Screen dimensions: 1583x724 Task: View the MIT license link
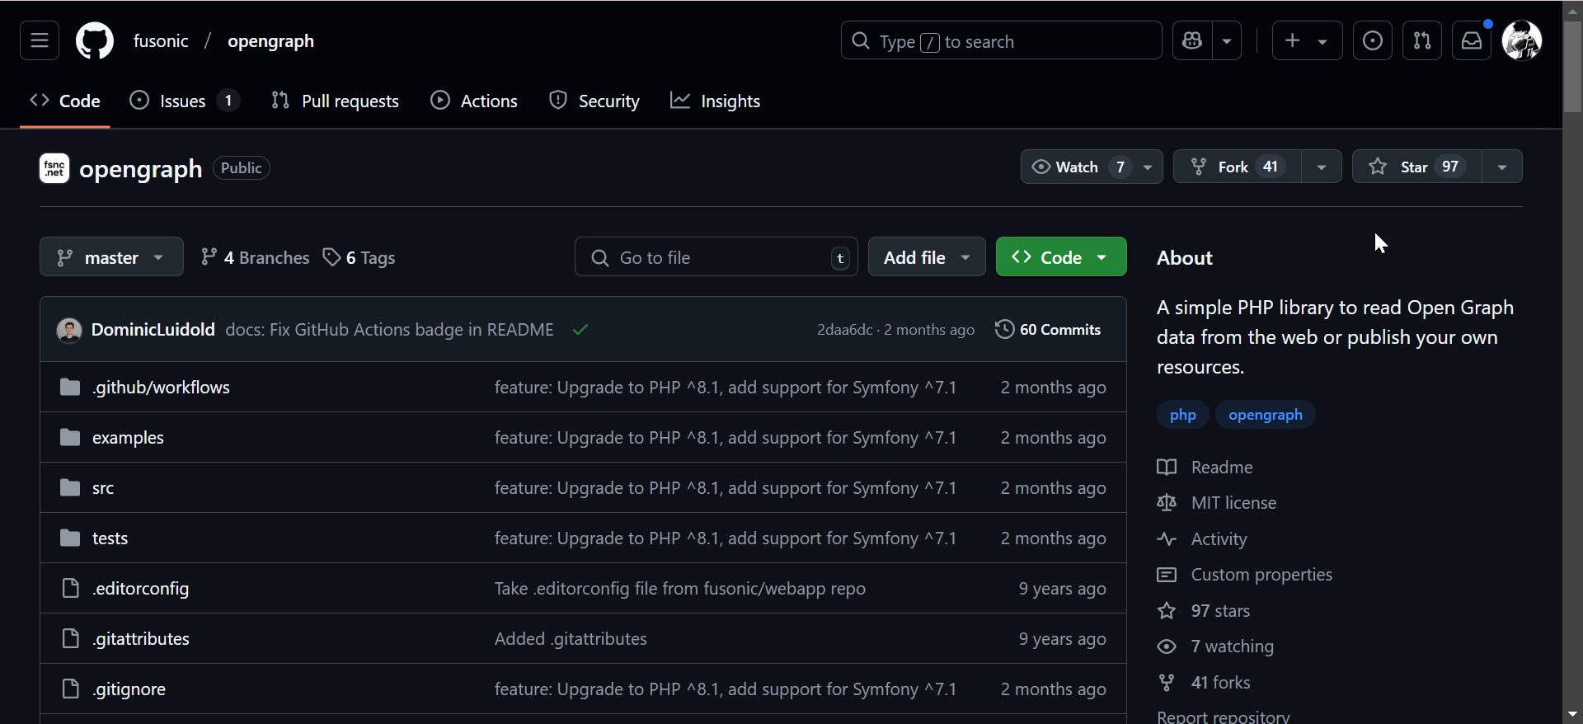(x=1216, y=502)
